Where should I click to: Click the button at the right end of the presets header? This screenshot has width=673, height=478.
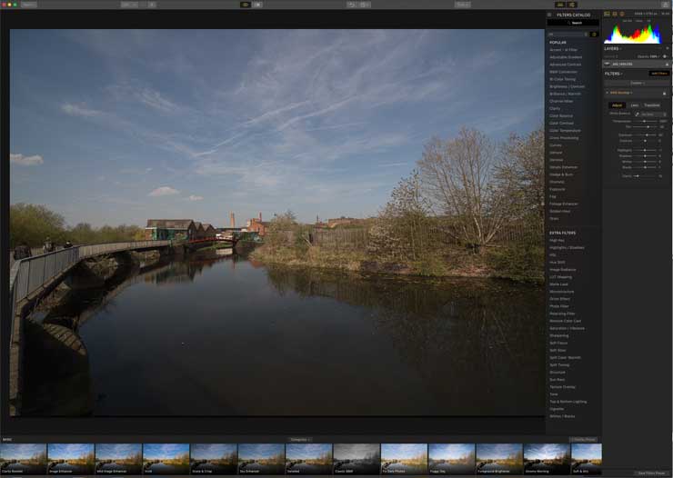tap(584, 440)
